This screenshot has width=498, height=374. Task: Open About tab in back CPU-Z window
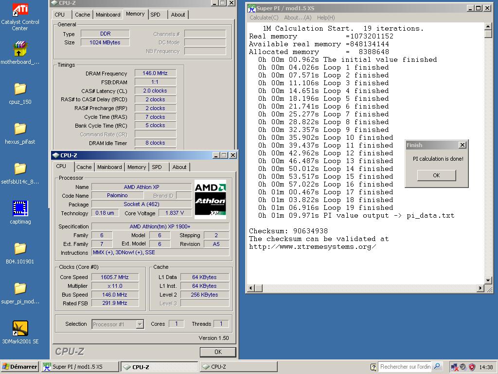178,15
